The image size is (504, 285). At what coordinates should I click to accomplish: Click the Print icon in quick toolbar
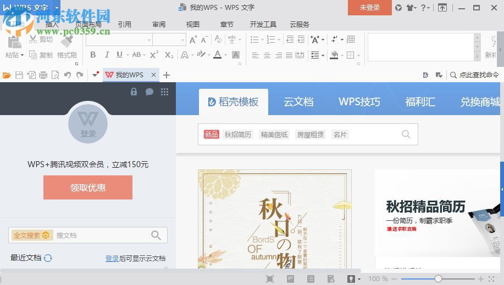tap(43, 75)
